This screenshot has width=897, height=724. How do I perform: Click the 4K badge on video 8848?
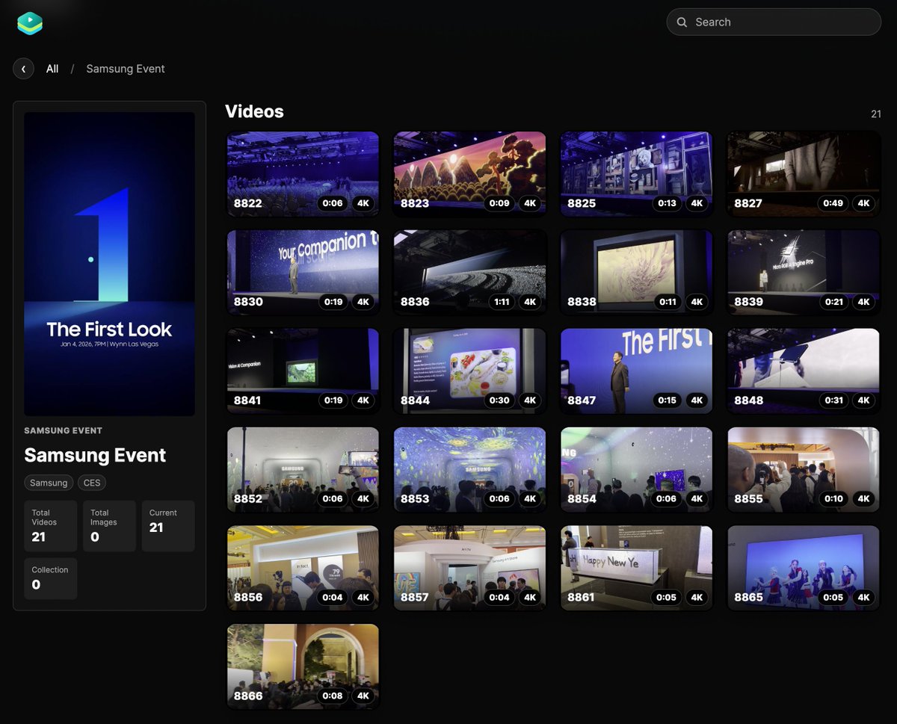click(x=863, y=400)
